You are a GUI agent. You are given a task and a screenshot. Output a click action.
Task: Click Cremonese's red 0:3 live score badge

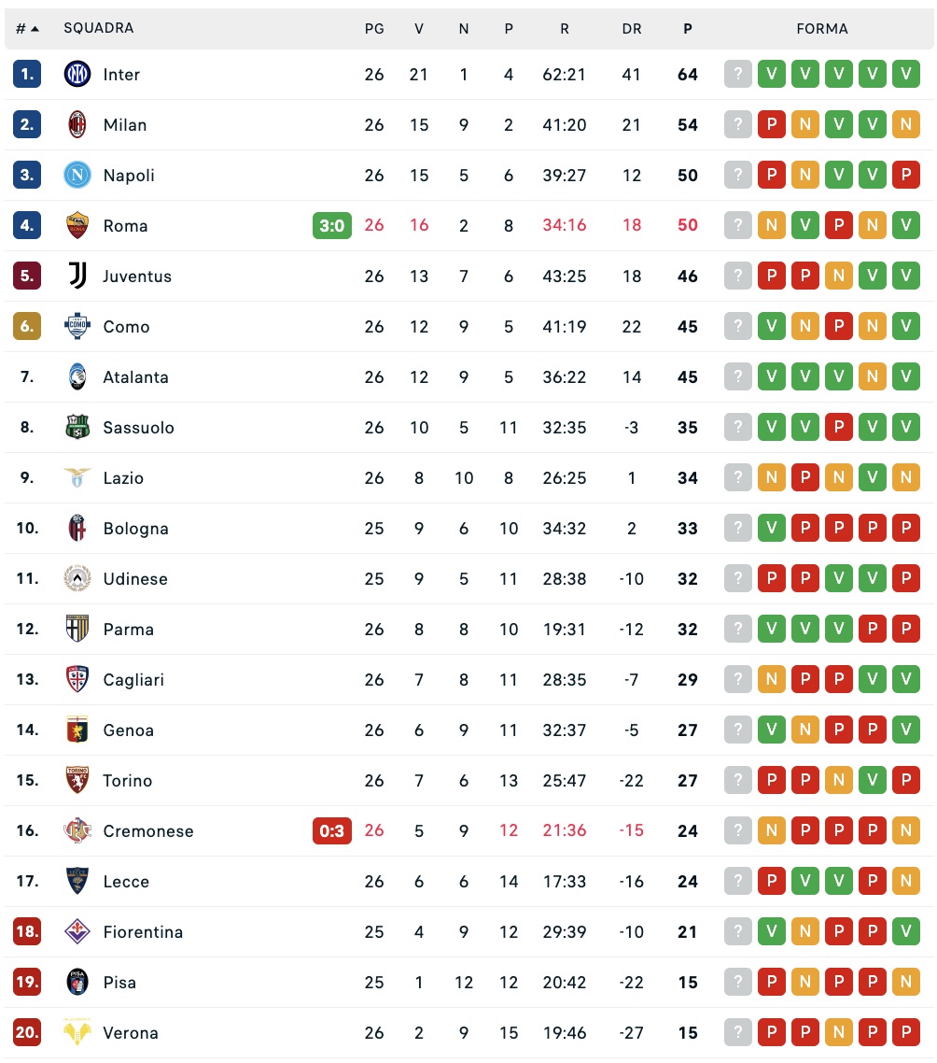[x=332, y=830]
